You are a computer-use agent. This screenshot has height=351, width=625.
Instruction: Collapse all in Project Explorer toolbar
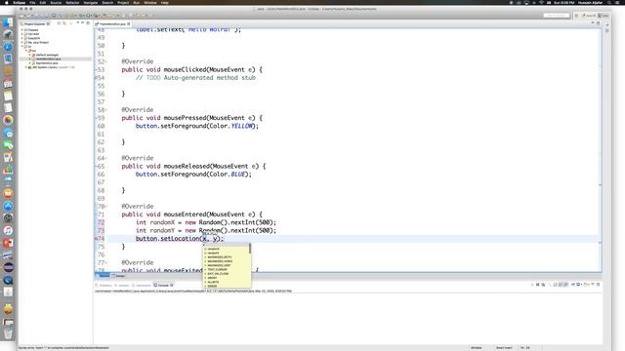[59, 23]
